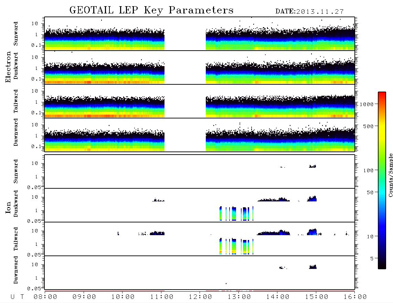The image size is (393, 303).
Task: Click the "09:00" time tick label
Action: pyautogui.click(x=84, y=297)
